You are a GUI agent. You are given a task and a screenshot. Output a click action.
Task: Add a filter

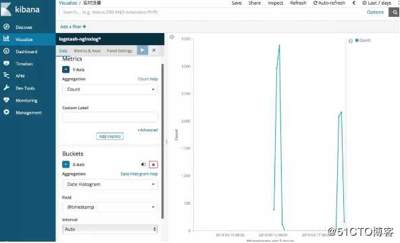tap(73, 27)
